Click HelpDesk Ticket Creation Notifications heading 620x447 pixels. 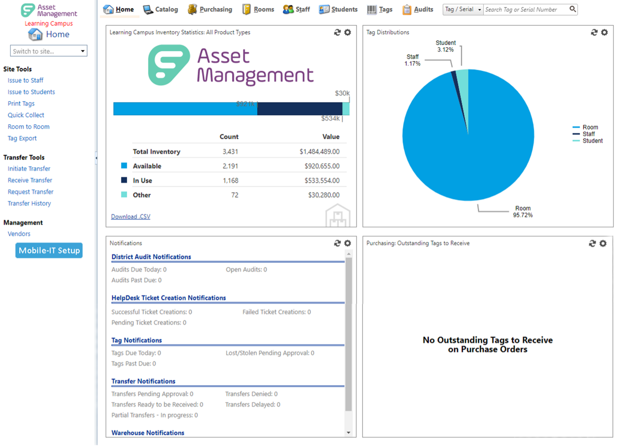[x=169, y=298]
